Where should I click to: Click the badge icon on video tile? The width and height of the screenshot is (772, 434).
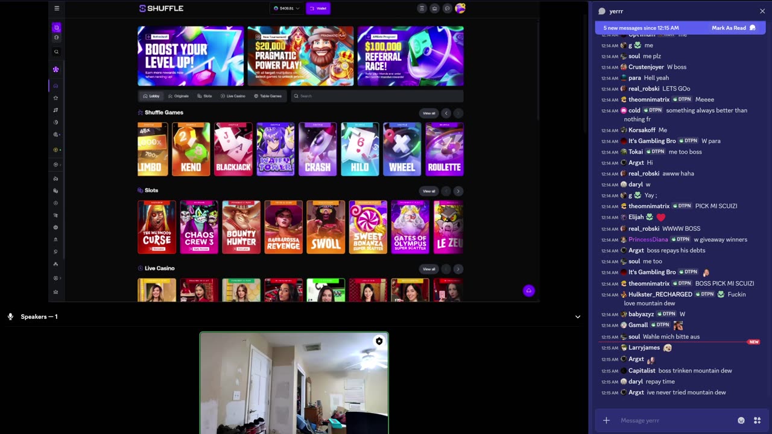[379, 341]
